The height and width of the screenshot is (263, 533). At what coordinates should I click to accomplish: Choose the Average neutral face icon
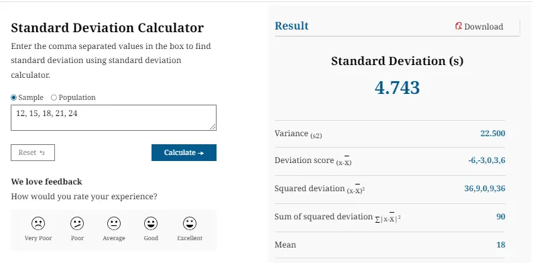coord(114,223)
